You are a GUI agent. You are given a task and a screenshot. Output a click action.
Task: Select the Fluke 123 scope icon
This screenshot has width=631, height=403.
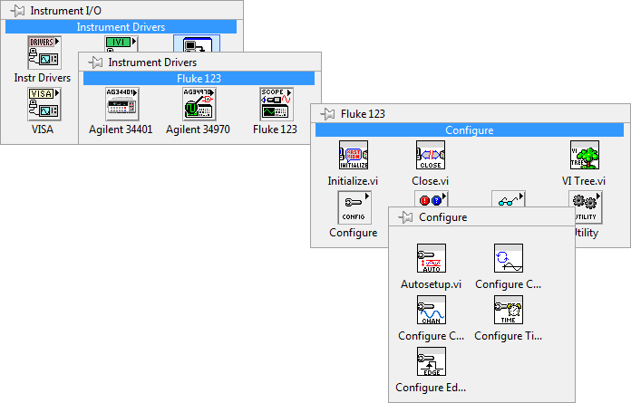pos(275,103)
